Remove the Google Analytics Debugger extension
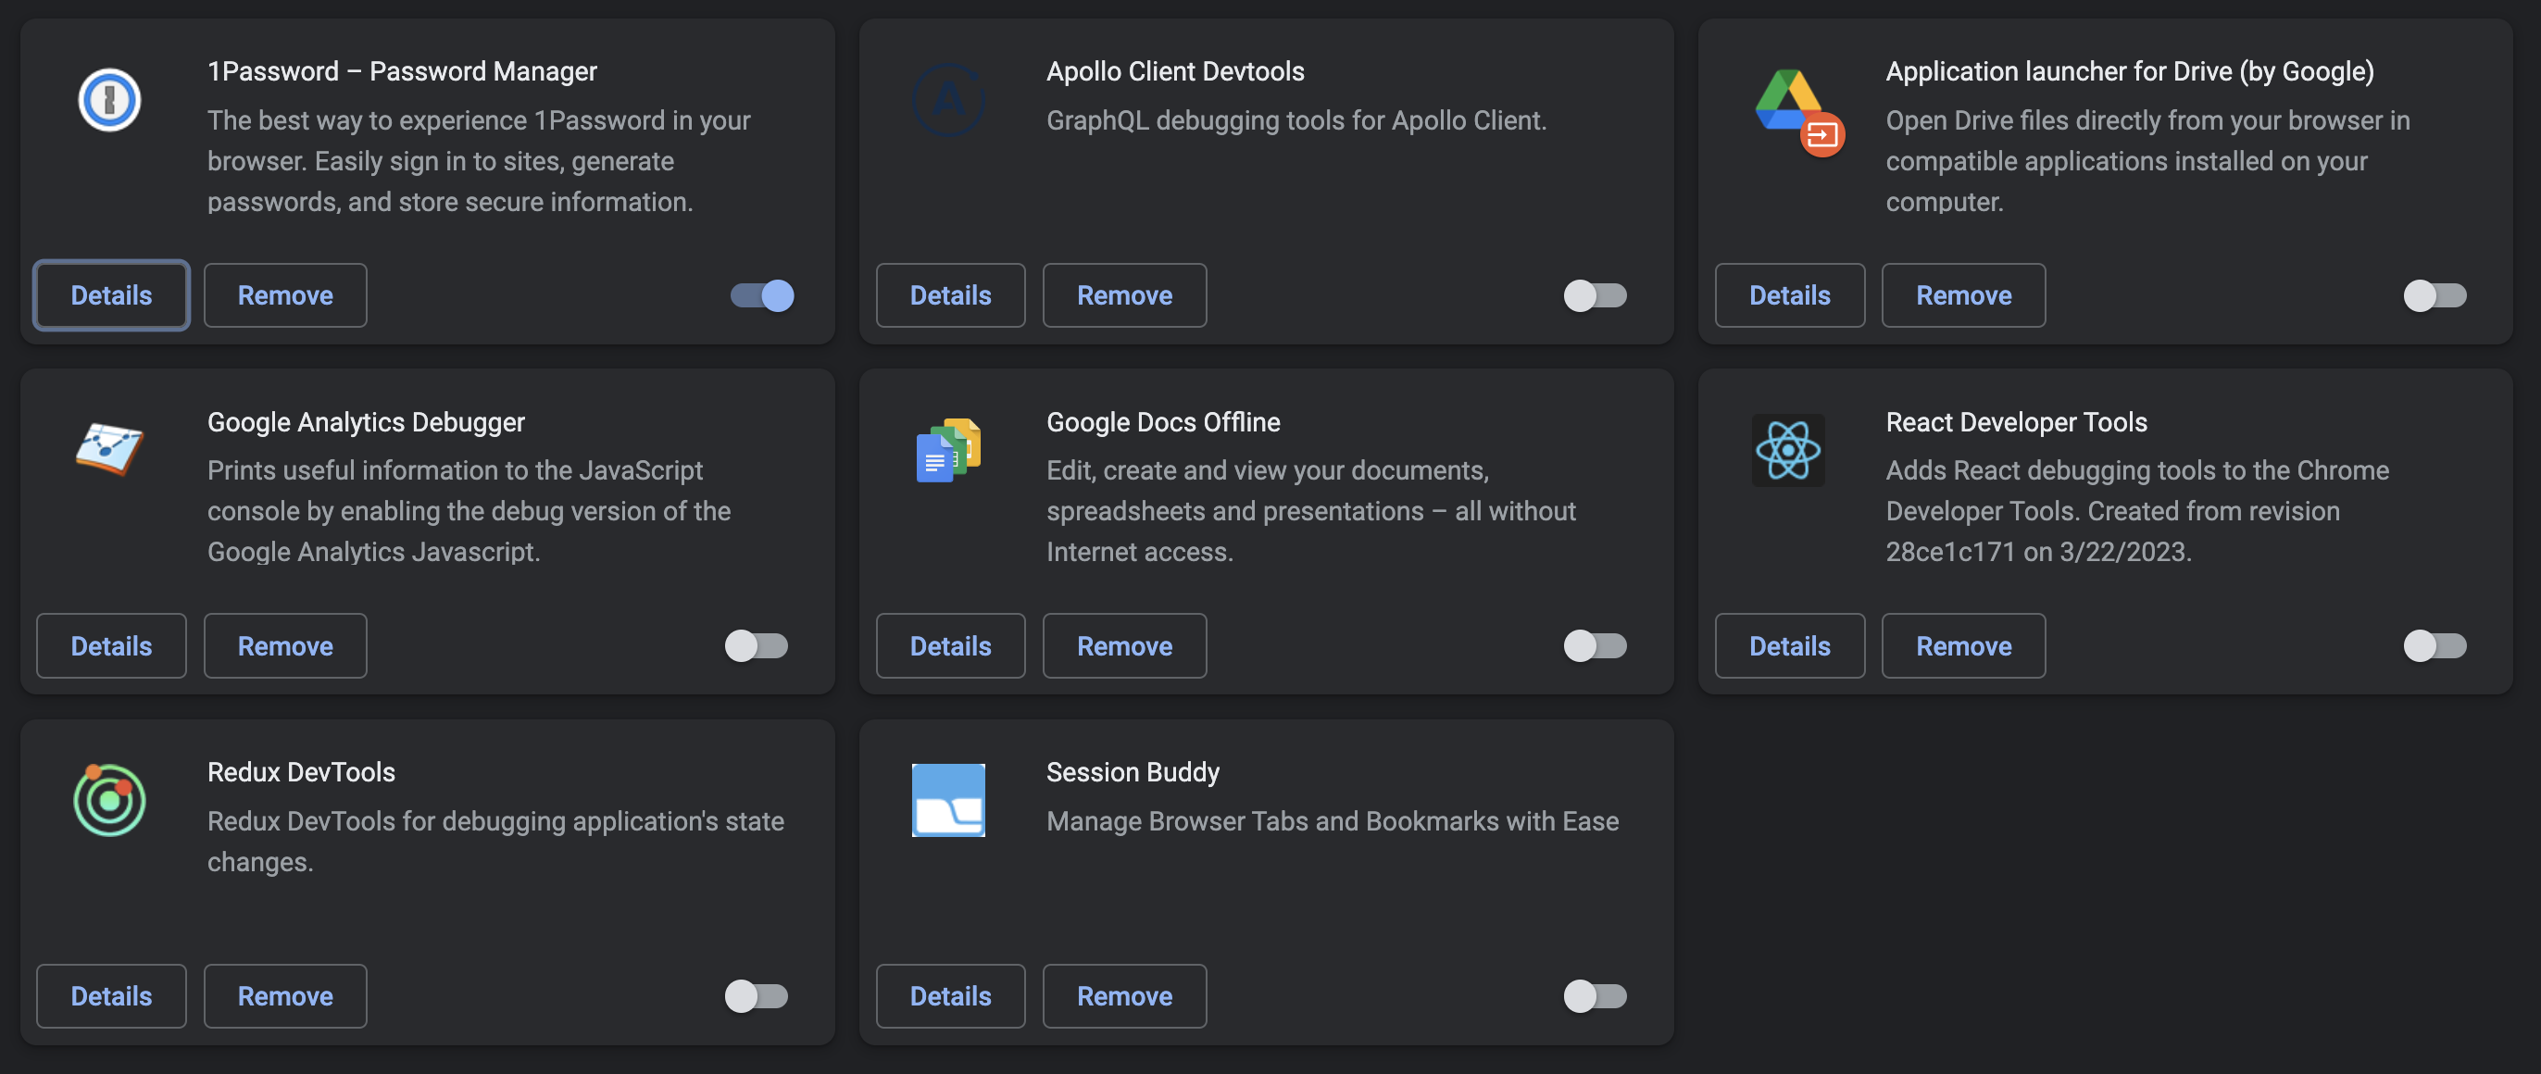Viewport: 2541px width, 1074px height. 285,646
